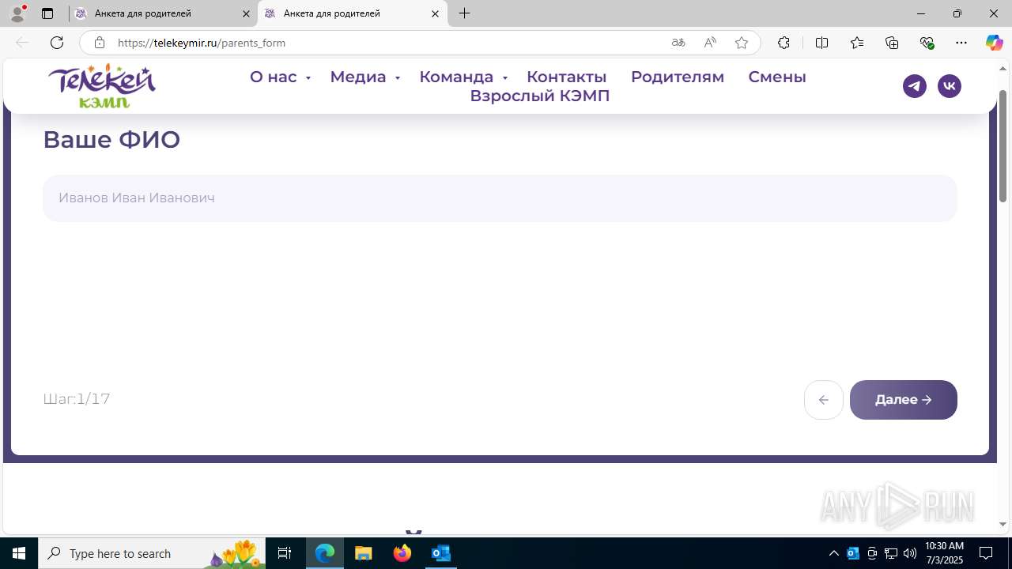This screenshot has width=1012, height=569.
Task: Expand the Медиа dropdown menu
Action: (365, 77)
